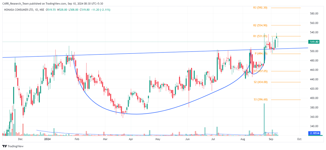The height and width of the screenshot is (150, 326).
Task: Click the P (494.45) pivot label
Action: tap(261, 53)
